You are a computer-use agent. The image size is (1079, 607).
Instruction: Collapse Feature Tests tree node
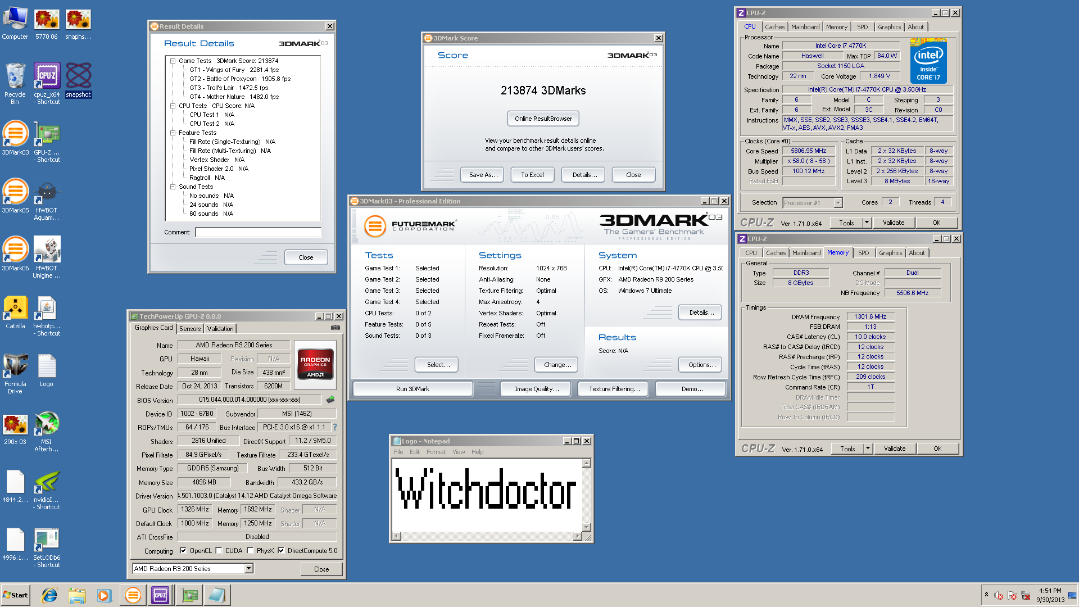173,133
